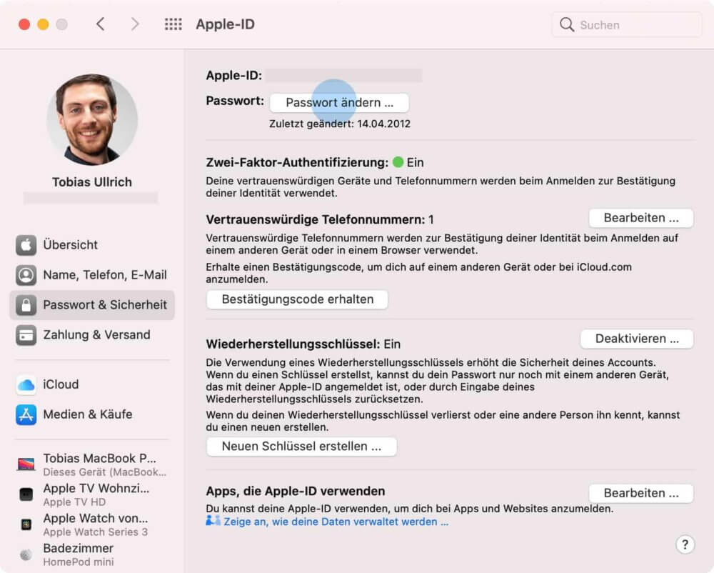Minimize the window with the yellow button

tap(43, 24)
